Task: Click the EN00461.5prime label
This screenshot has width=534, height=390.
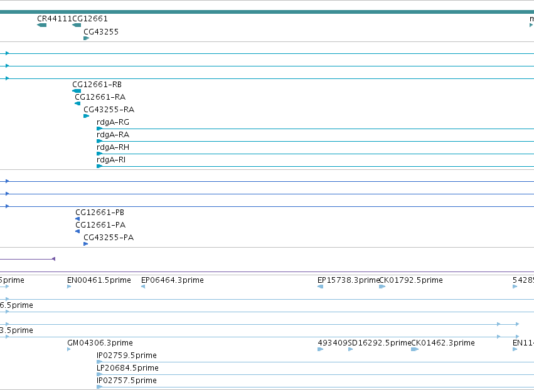Action: 99,280
